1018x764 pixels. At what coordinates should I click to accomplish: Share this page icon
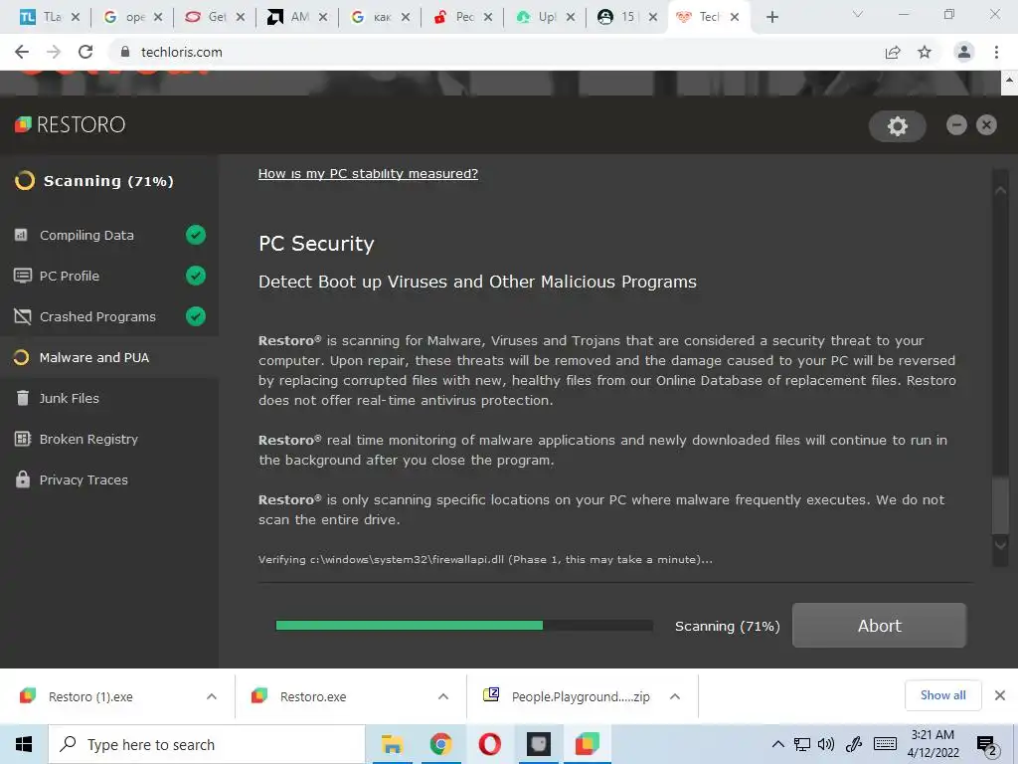click(893, 52)
